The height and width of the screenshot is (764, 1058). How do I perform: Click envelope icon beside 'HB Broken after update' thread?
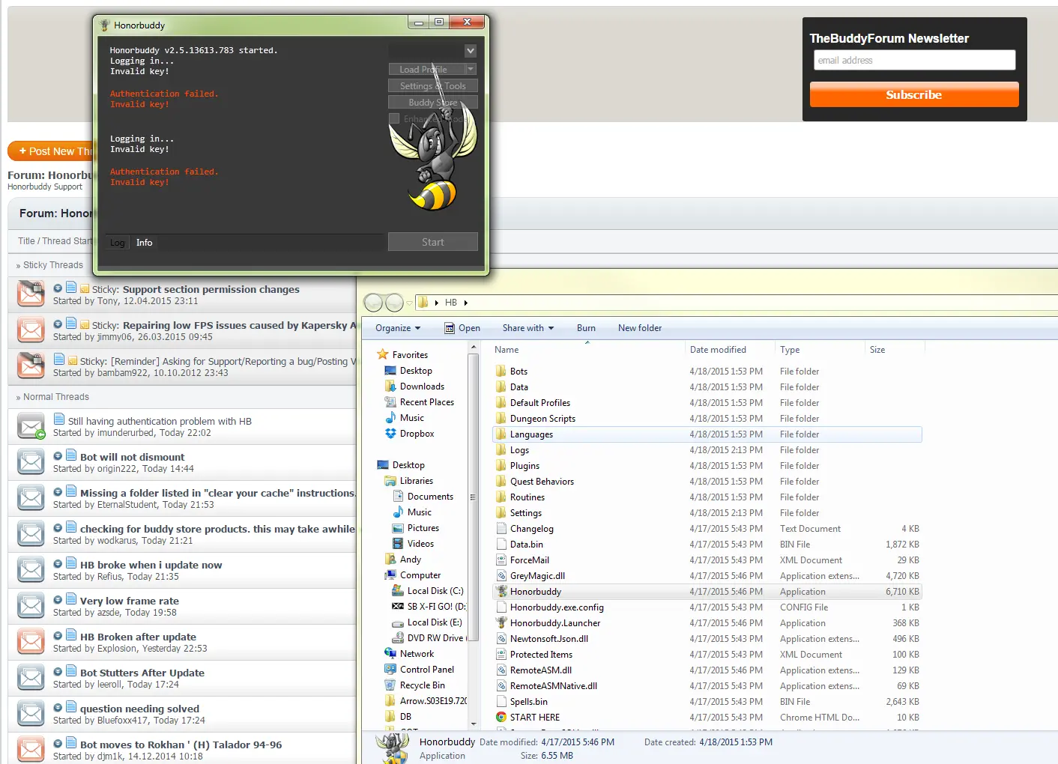pos(31,642)
